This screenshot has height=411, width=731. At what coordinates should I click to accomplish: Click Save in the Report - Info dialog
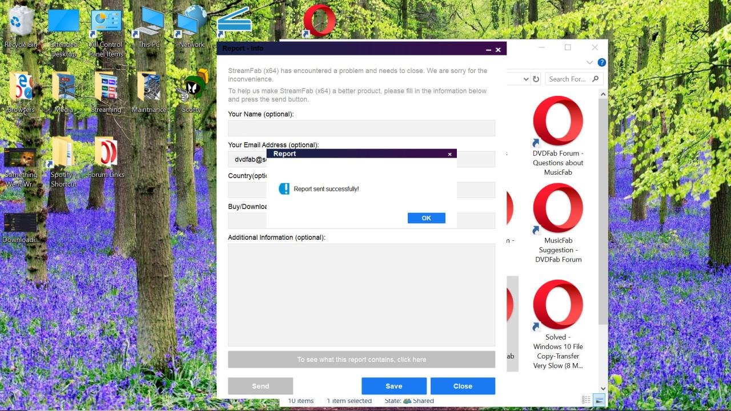point(393,386)
